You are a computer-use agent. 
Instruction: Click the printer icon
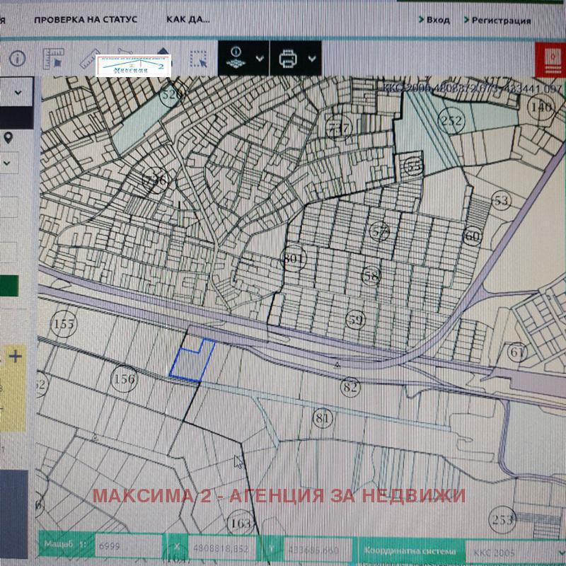[x=289, y=59]
